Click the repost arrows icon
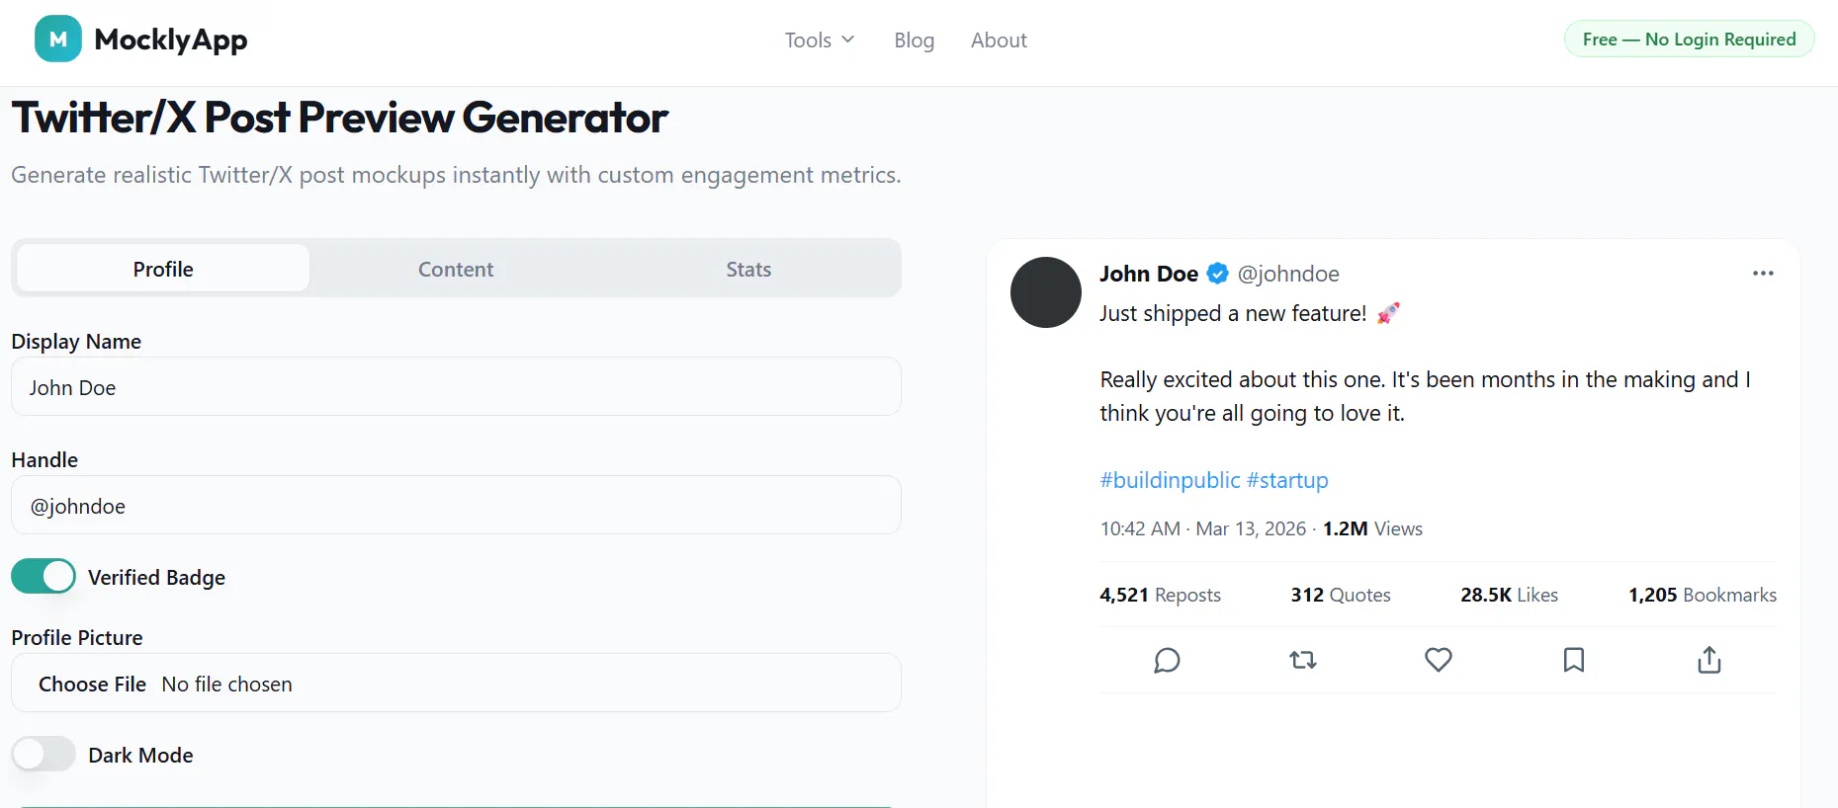Image resolution: width=1838 pixels, height=808 pixels. pos(1303,660)
